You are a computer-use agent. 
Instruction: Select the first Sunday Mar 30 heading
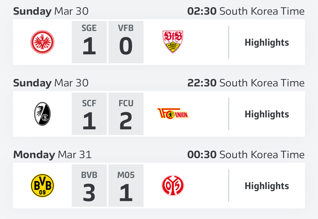coord(51,11)
